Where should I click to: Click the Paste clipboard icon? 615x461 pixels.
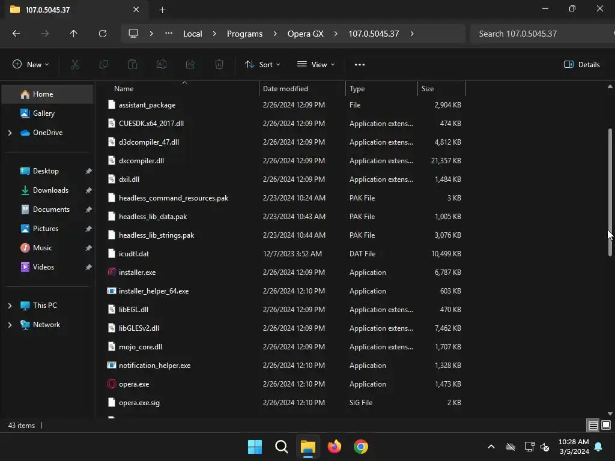click(133, 64)
